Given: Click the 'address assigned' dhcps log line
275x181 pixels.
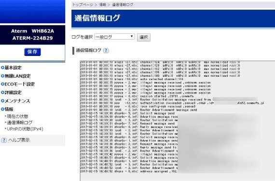Looking at the screenshot, I should coord(129,171).
